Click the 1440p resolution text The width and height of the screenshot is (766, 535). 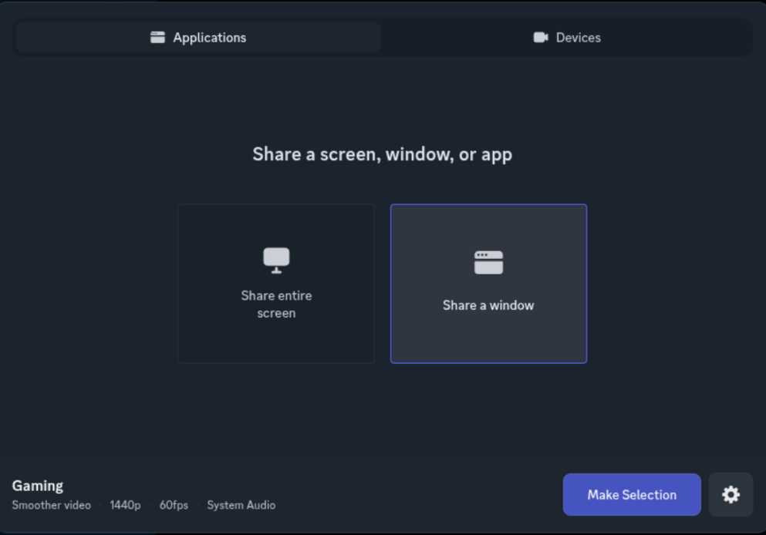point(125,505)
